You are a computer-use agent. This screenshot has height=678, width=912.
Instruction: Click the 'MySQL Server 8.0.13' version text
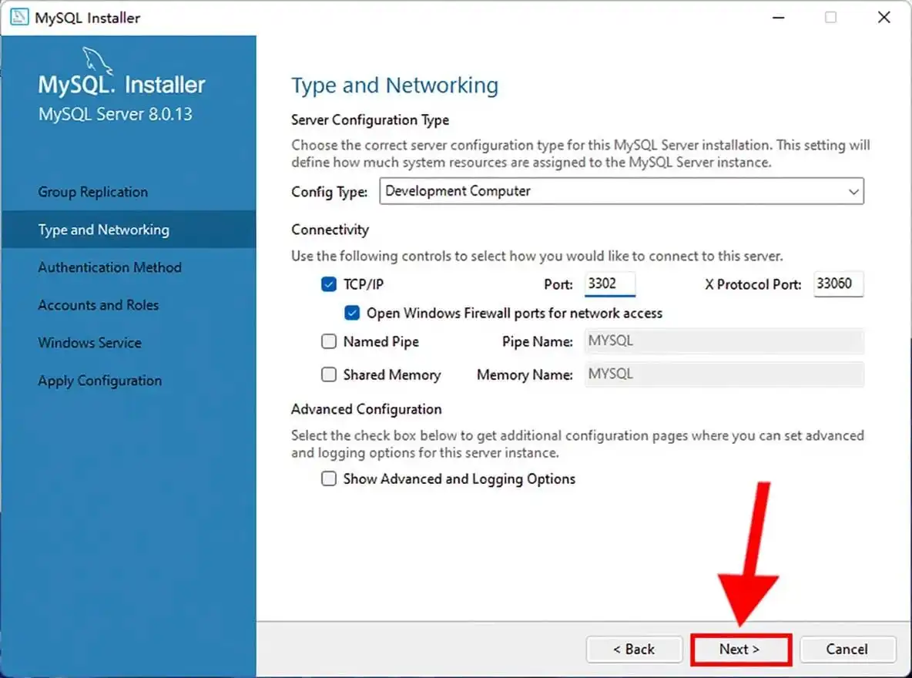116,114
